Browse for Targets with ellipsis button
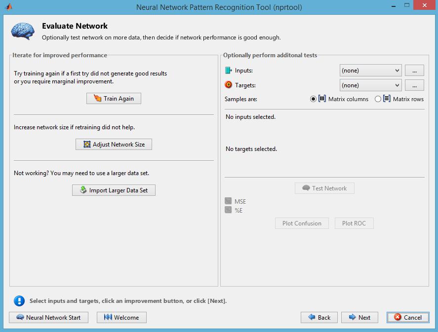This screenshot has height=332, width=438. pos(414,85)
